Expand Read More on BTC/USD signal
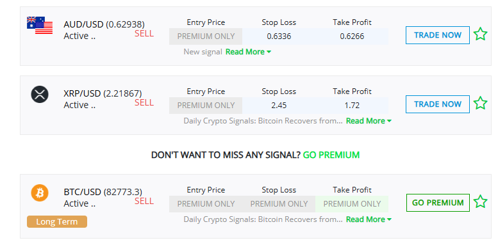 pos(369,219)
